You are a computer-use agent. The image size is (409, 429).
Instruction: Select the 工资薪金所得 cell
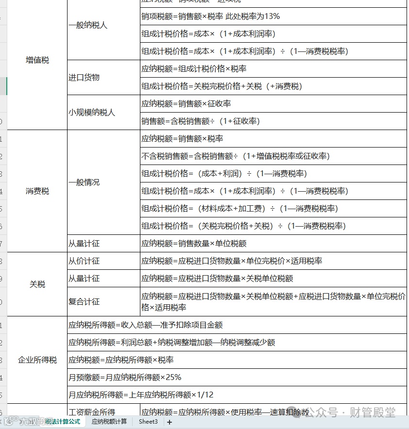tap(104, 410)
